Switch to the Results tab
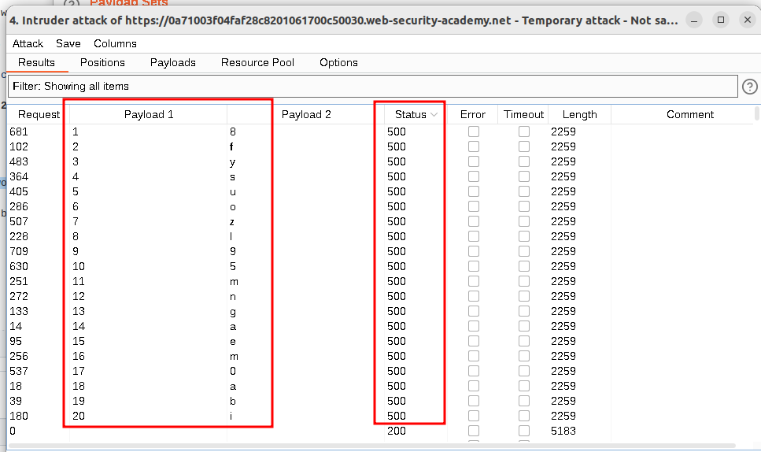Viewport: 761px width, 452px height. coord(36,63)
